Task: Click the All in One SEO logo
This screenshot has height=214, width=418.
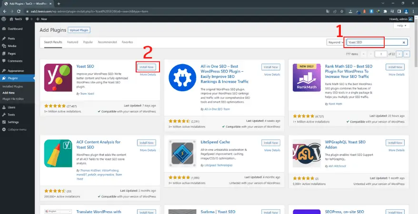Action: (182, 78)
